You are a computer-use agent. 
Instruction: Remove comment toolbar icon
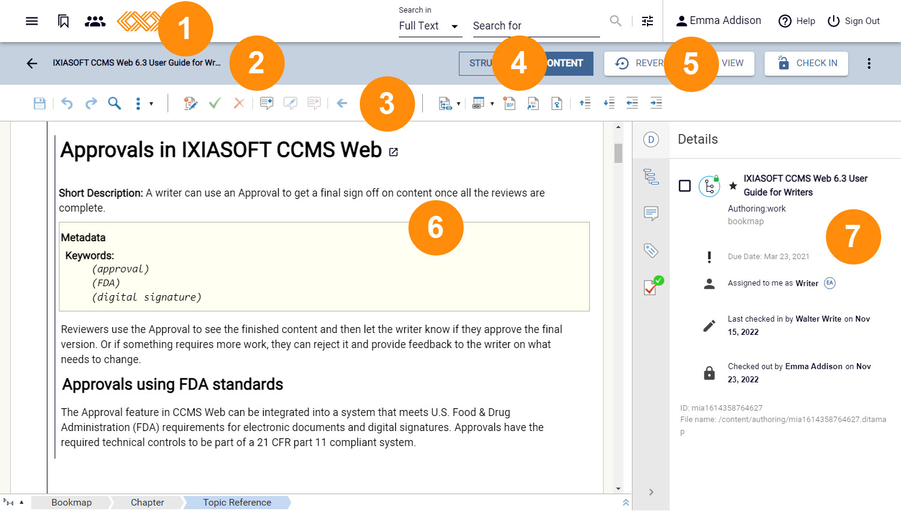coord(314,103)
